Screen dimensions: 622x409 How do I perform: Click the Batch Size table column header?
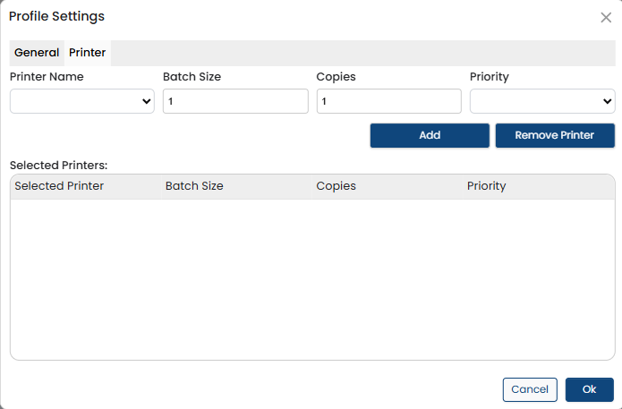pyautogui.click(x=194, y=186)
